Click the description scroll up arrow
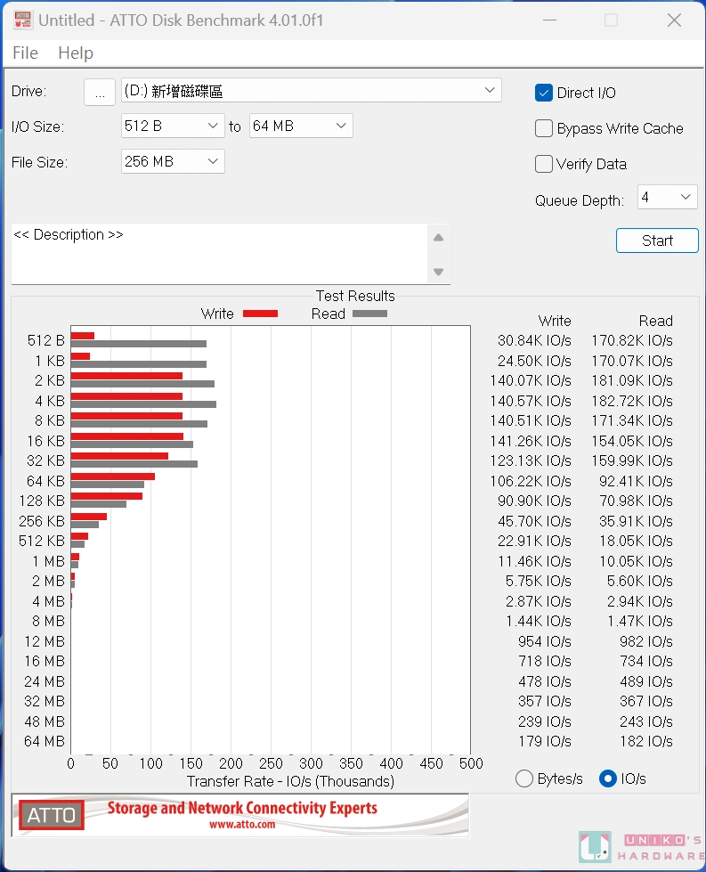 (x=439, y=238)
